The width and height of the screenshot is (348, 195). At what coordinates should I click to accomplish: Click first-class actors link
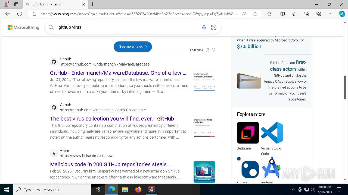click(x=288, y=66)
